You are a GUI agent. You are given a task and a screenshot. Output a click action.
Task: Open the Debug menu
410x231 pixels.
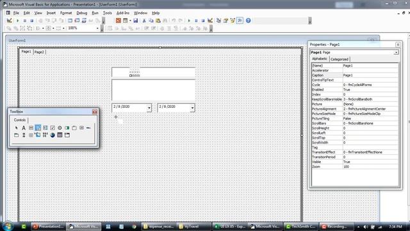(x=82, y=13)
